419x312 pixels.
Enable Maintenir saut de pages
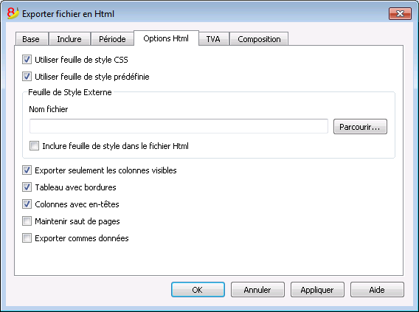pos(27,221)
